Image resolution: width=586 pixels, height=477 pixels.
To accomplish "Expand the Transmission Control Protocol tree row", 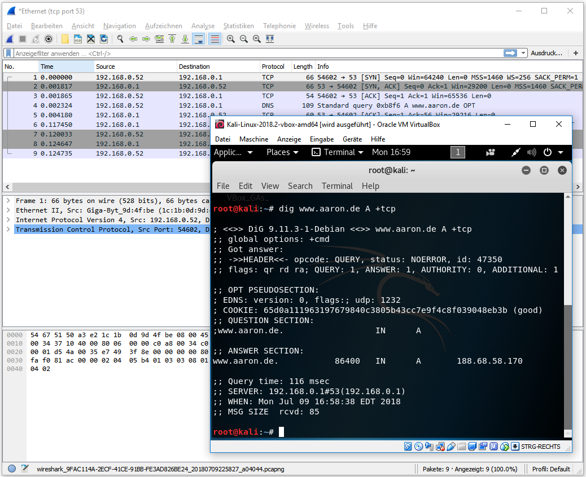I will point(8,229).
